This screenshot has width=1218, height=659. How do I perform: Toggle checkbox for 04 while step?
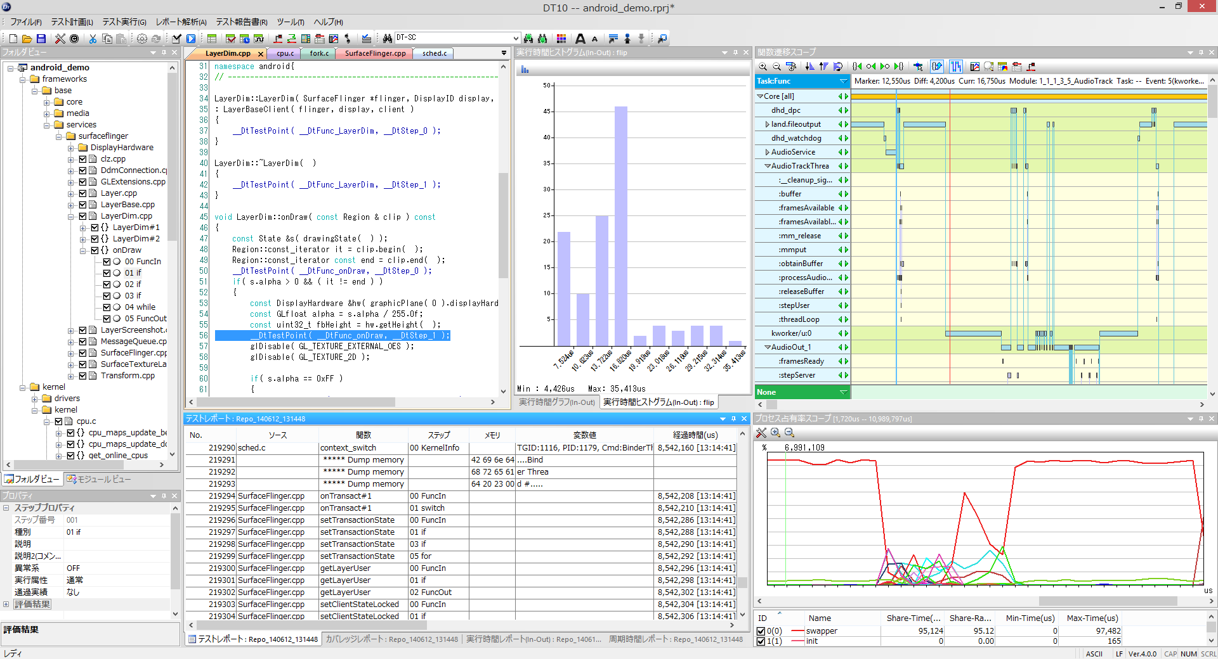pyautogui.click(x=107, y=307)
